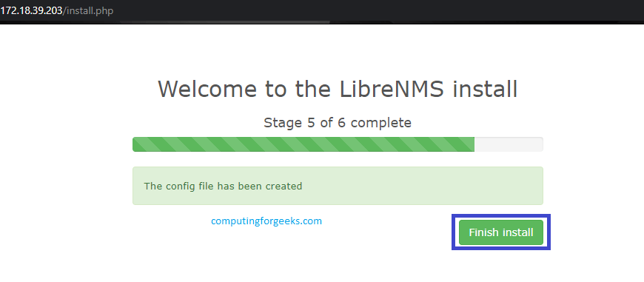Click empty right side of green alert
This screenshot has height=282, width=644.
[423, 186]
